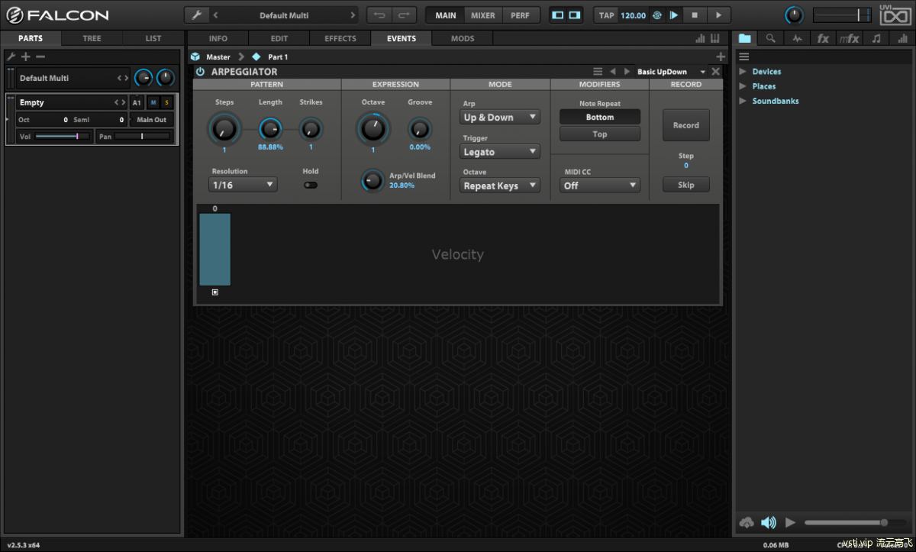Viewport: 916px width, 552px height.
Task: Switch to the MODS tab
Action: [463, 38]
